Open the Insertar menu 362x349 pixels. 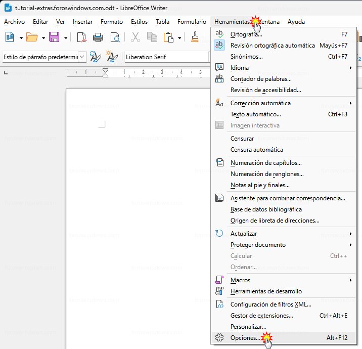pos(82,22)
